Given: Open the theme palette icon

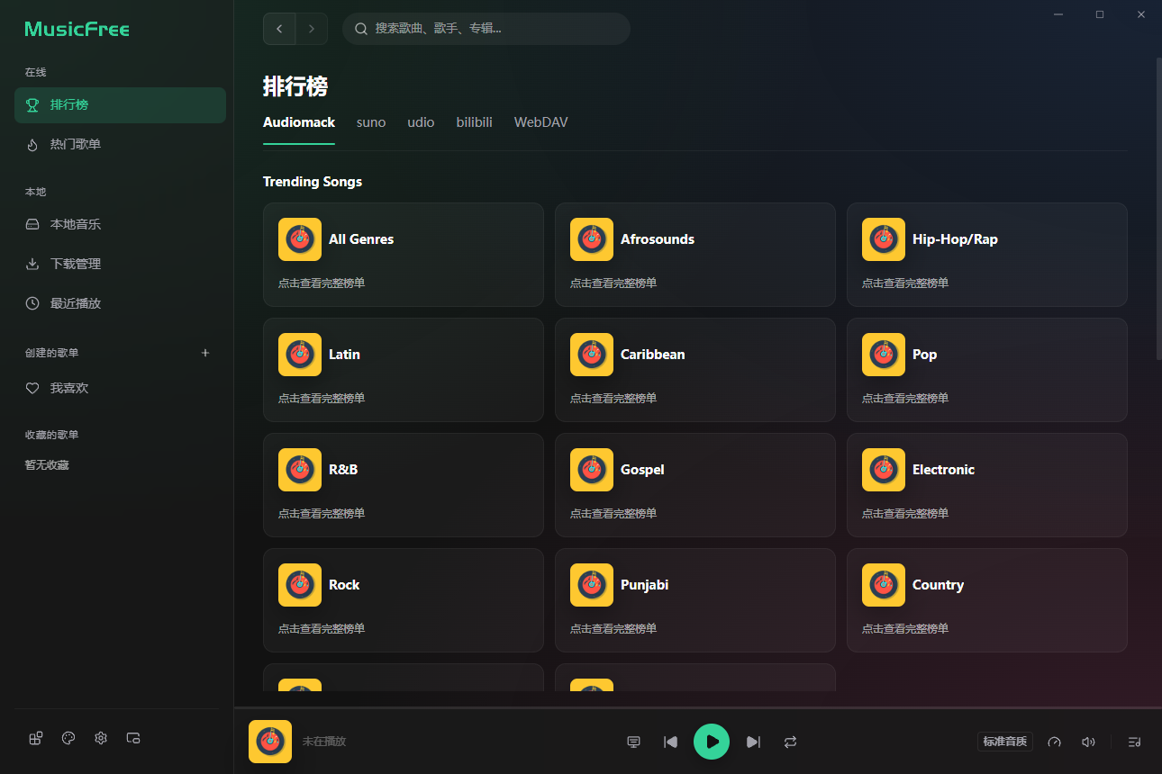Looking at the screenshot, I should (68, 737).
